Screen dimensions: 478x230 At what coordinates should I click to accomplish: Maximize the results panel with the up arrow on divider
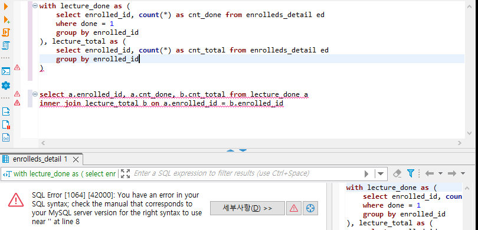(x=231, y=150)
